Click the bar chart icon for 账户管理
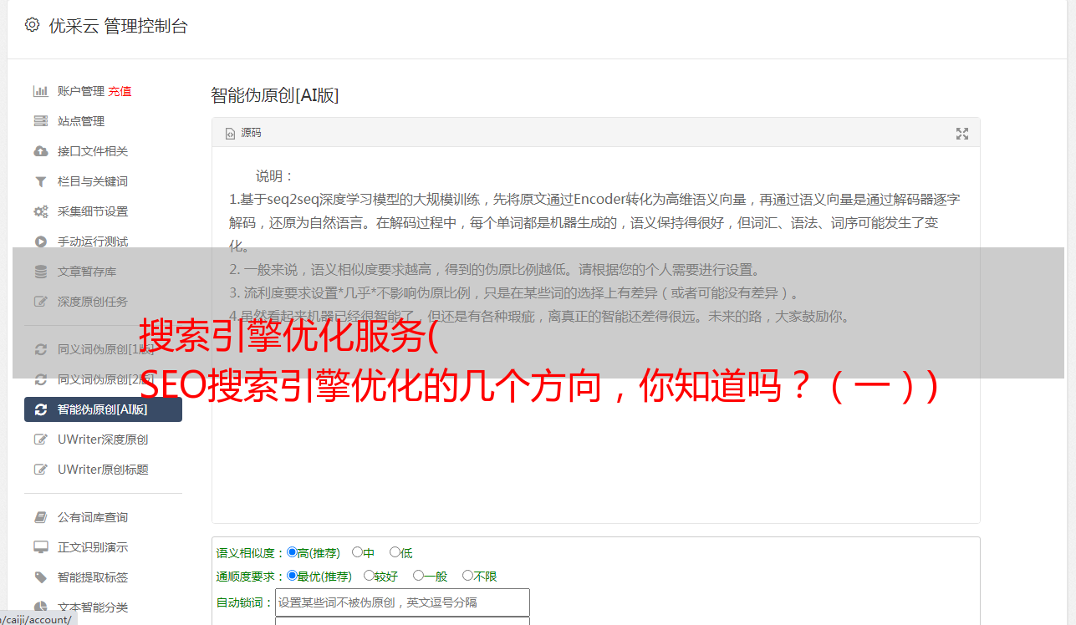The height and width of the screenshot is (625, 1076). (40, 91)
